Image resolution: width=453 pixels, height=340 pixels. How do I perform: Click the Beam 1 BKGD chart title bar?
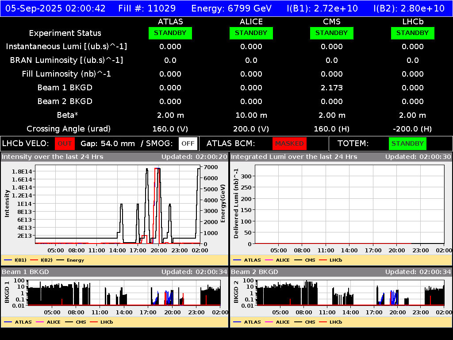pyautogui.click(x=115, y=272)
